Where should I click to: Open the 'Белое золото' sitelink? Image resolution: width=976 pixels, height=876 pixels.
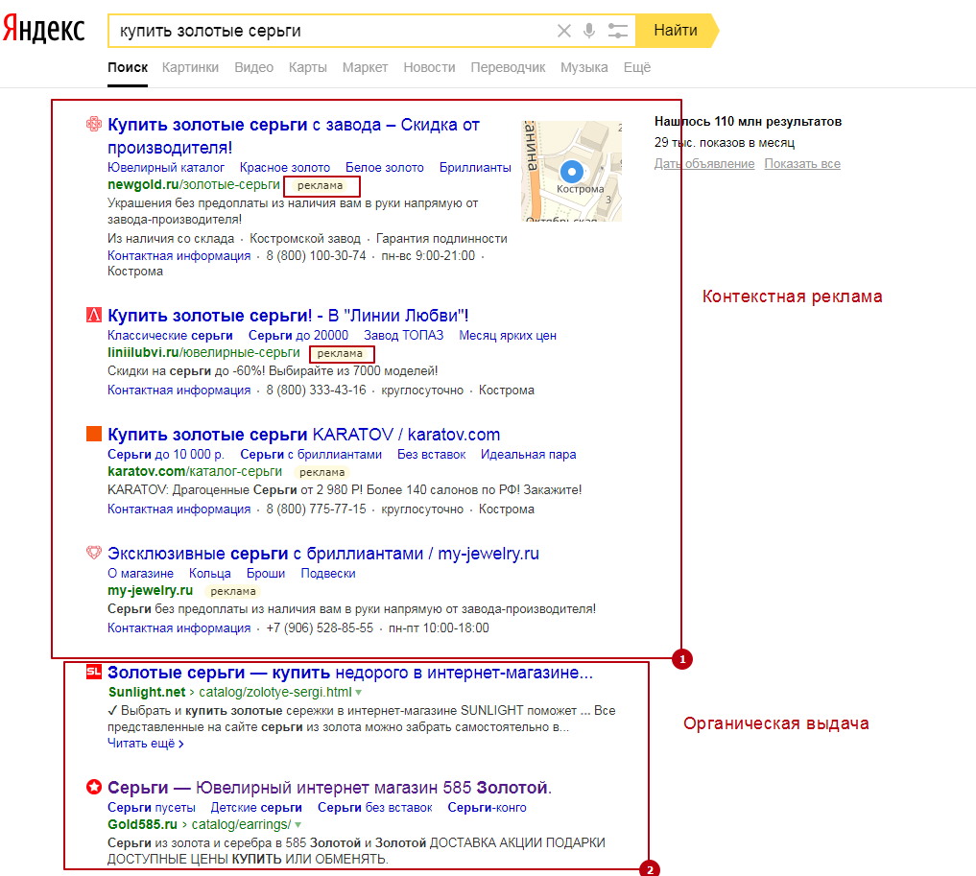point(385,167)
